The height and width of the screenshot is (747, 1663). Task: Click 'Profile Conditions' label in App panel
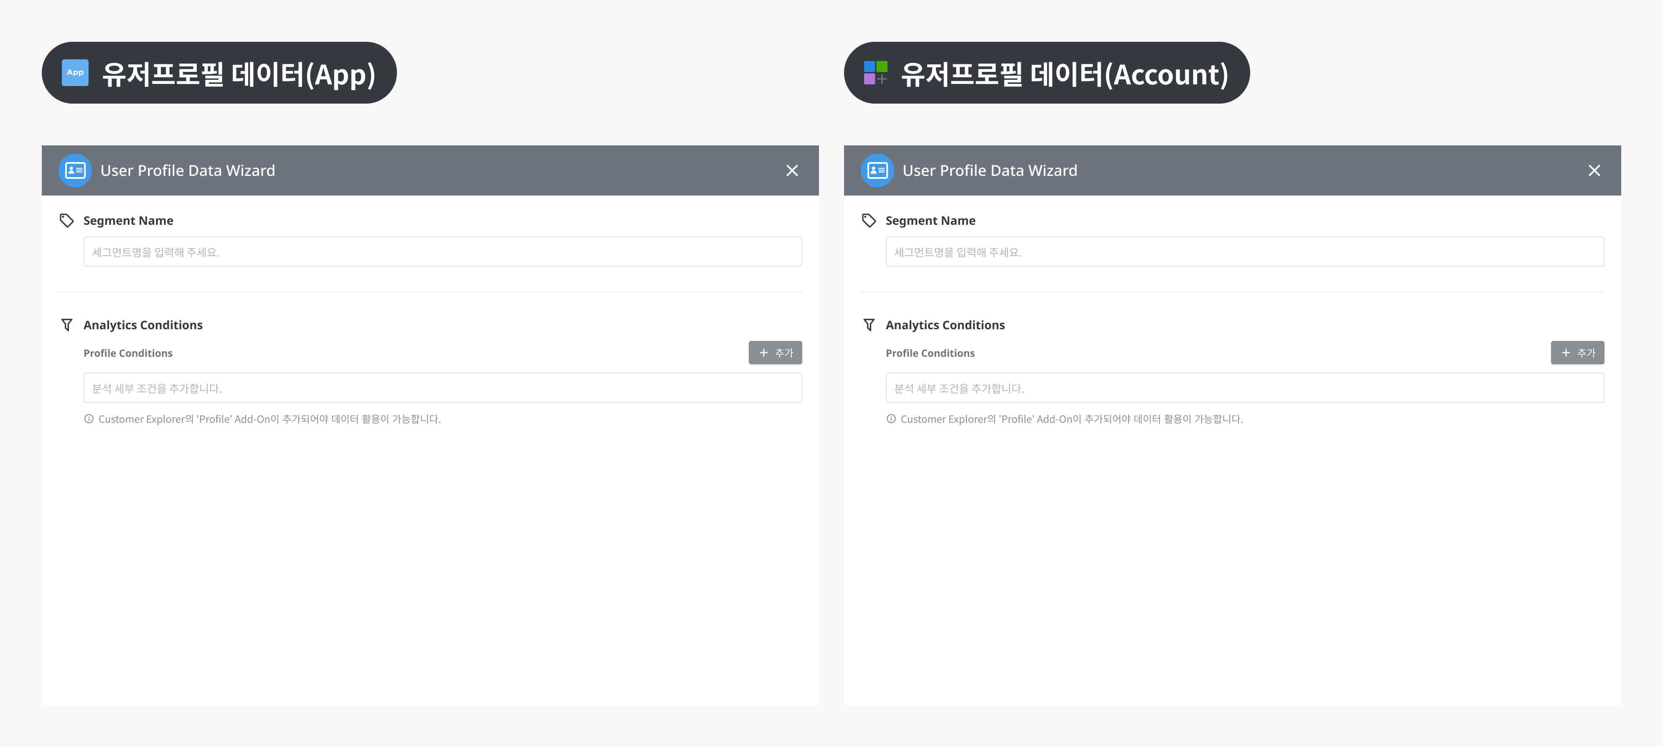pyautogui.click(x=128, y=353)
